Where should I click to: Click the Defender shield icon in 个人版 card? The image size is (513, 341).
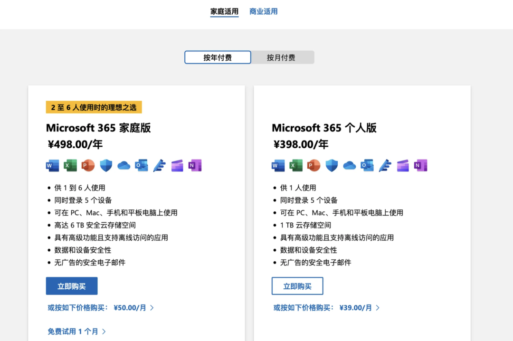coord(332,166)
